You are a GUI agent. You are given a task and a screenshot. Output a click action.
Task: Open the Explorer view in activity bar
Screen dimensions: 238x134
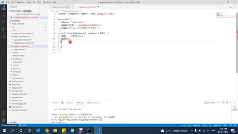coord(3,8)
